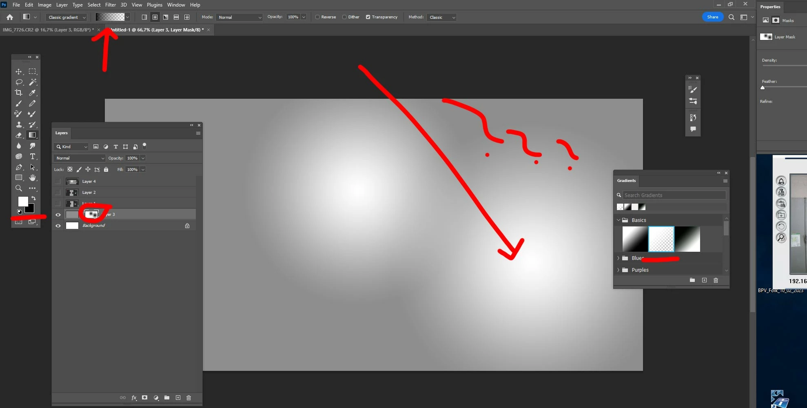This screenshot has width=807, height=408.
Task: Open layer style fx menu
Action: coord(134,397)
